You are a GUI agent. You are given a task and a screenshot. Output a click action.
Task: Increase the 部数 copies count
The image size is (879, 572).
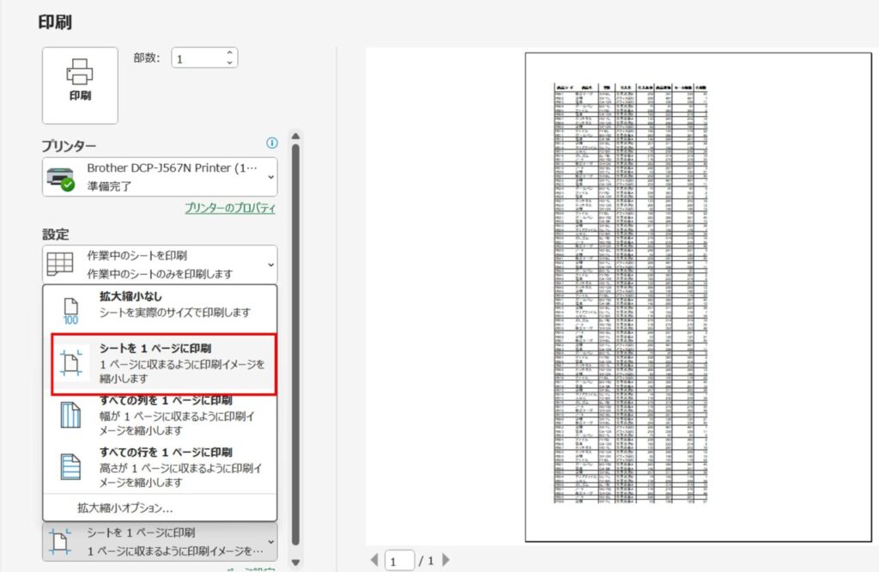[230, 52]
